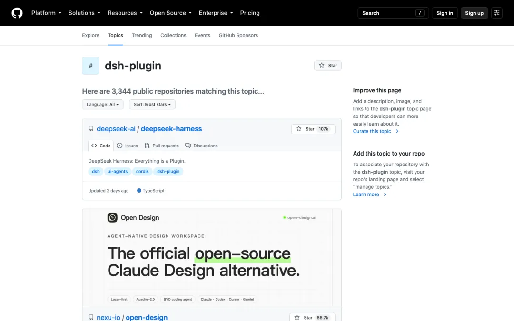Open the Code tab of deepseek-harness
Viewport: 514px width, 321px height.
click(101, 146)
